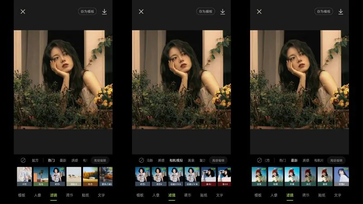Open 高级编辑 in the right screen
363x204 pixels.
click(336, 160)
